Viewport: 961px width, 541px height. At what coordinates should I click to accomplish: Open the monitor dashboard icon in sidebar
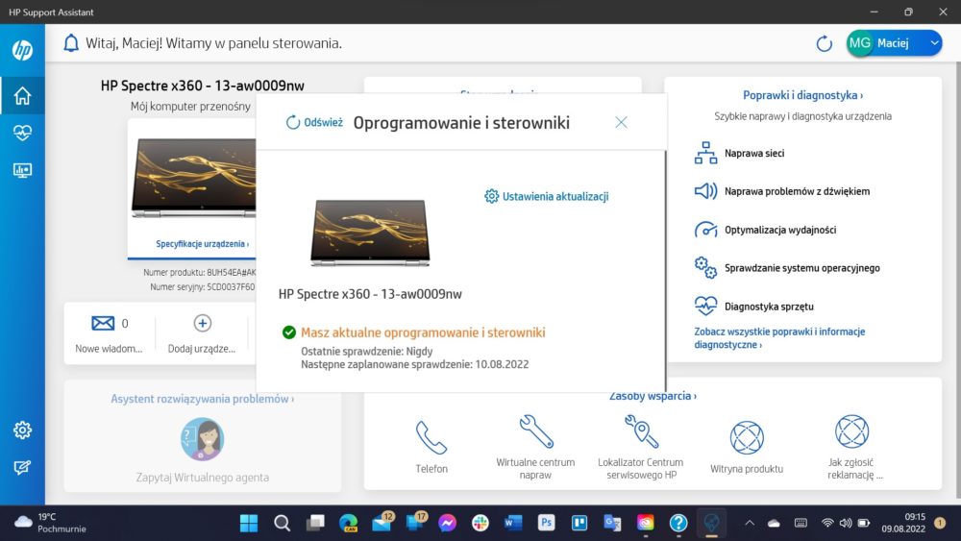[23, 170]
